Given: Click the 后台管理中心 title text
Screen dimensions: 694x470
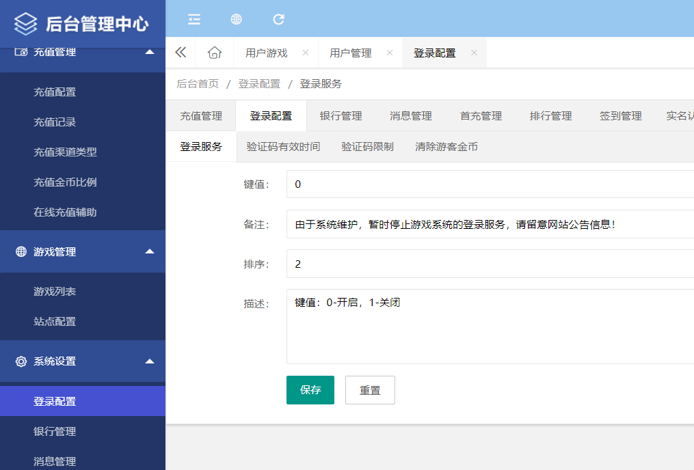Looking at the screenshot, I should [97, 24].
